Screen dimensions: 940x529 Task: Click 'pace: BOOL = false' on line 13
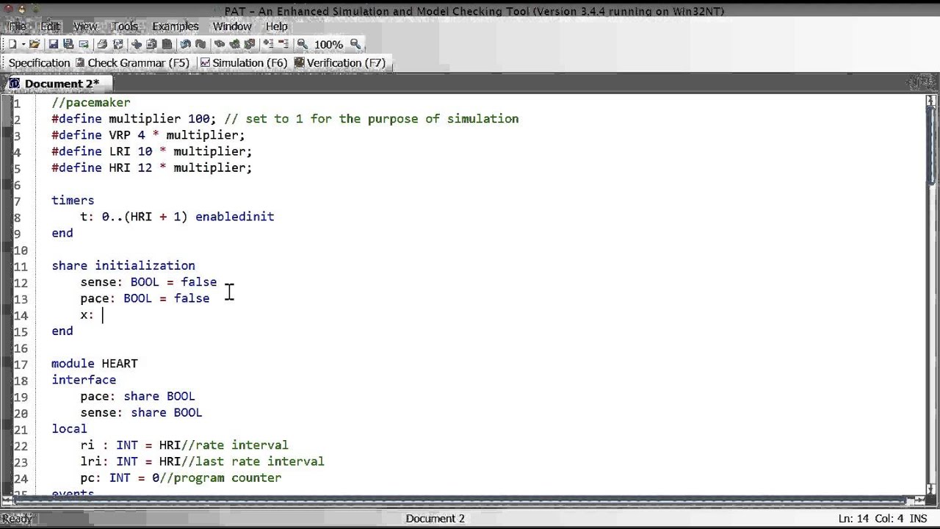(x=145, y=298)
